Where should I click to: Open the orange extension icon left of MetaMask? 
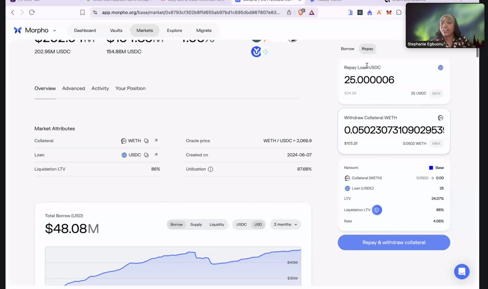coord(379,13)
